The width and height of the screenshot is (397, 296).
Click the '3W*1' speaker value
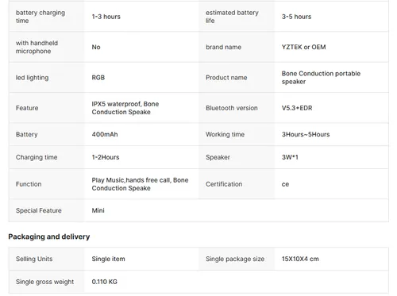290,157
